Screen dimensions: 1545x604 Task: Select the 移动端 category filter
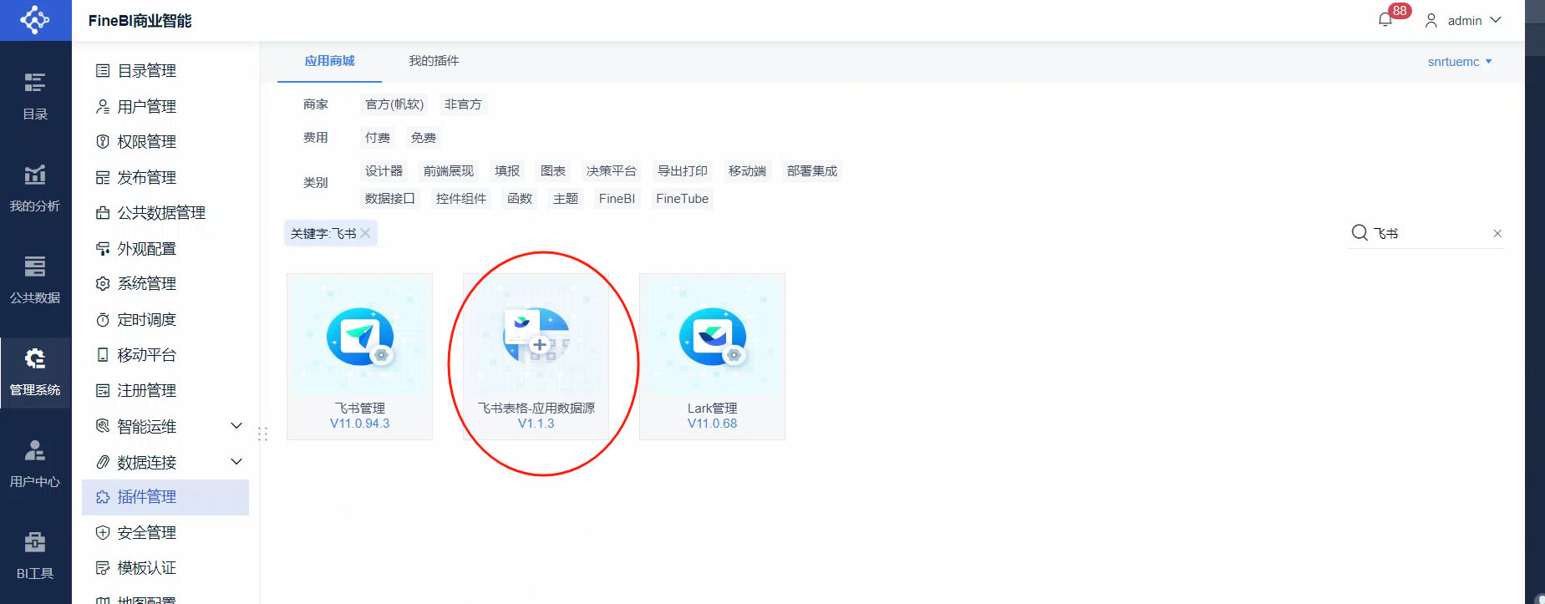click(747, 171)
